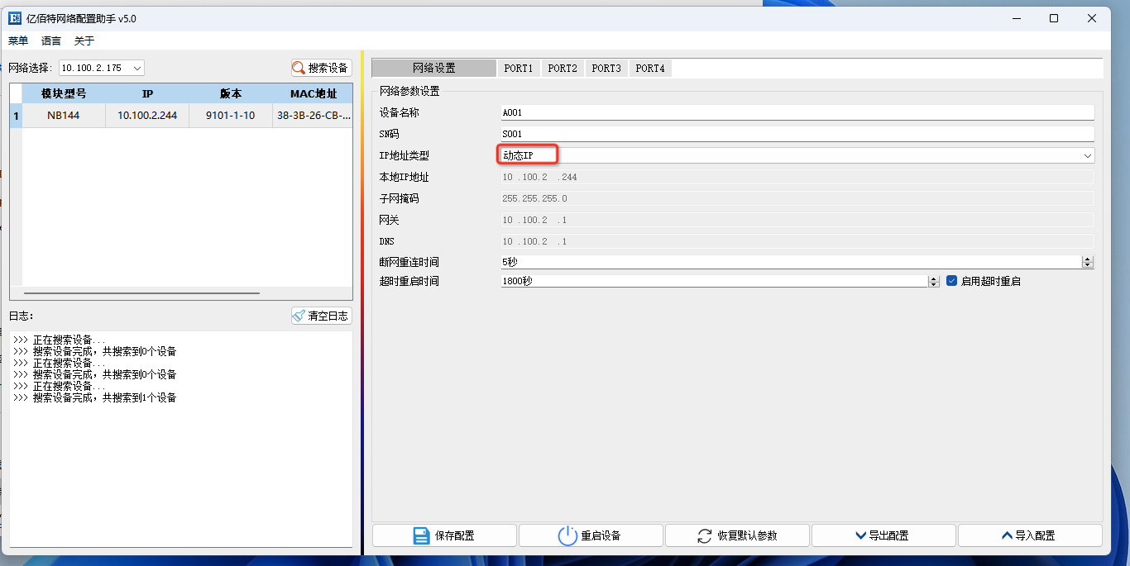Click the refresh arrows icon on 恢复默认参数
1130x566 pixels.
(705, 535)
